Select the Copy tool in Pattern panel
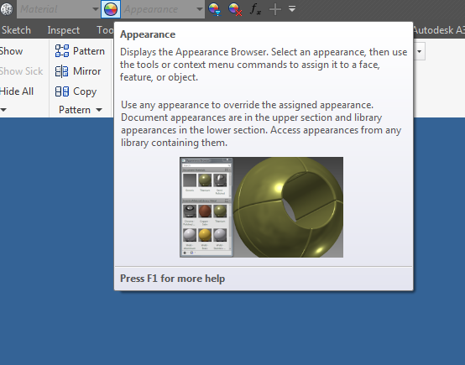Screen dimensions: 465x365 [76, 91]
